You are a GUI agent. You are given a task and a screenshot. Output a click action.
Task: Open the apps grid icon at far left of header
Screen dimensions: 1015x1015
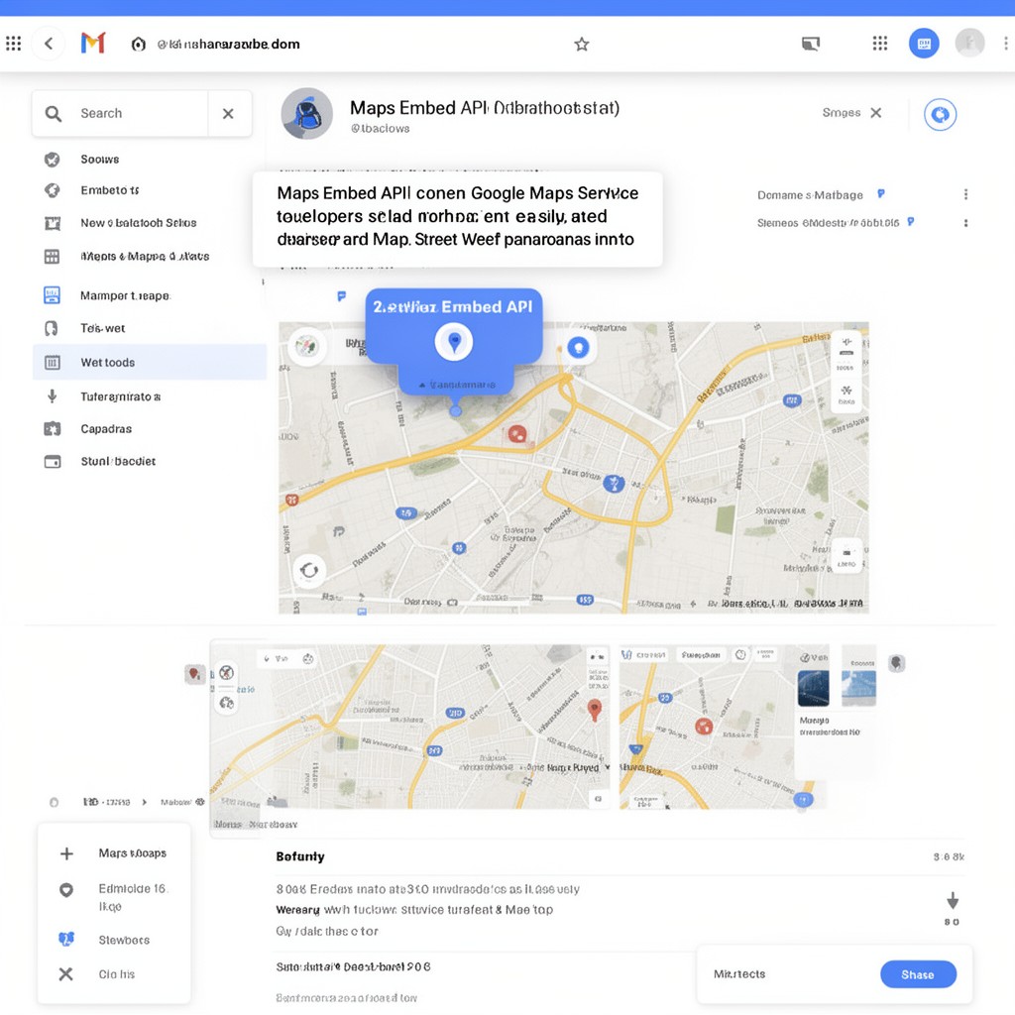(13, 44)
